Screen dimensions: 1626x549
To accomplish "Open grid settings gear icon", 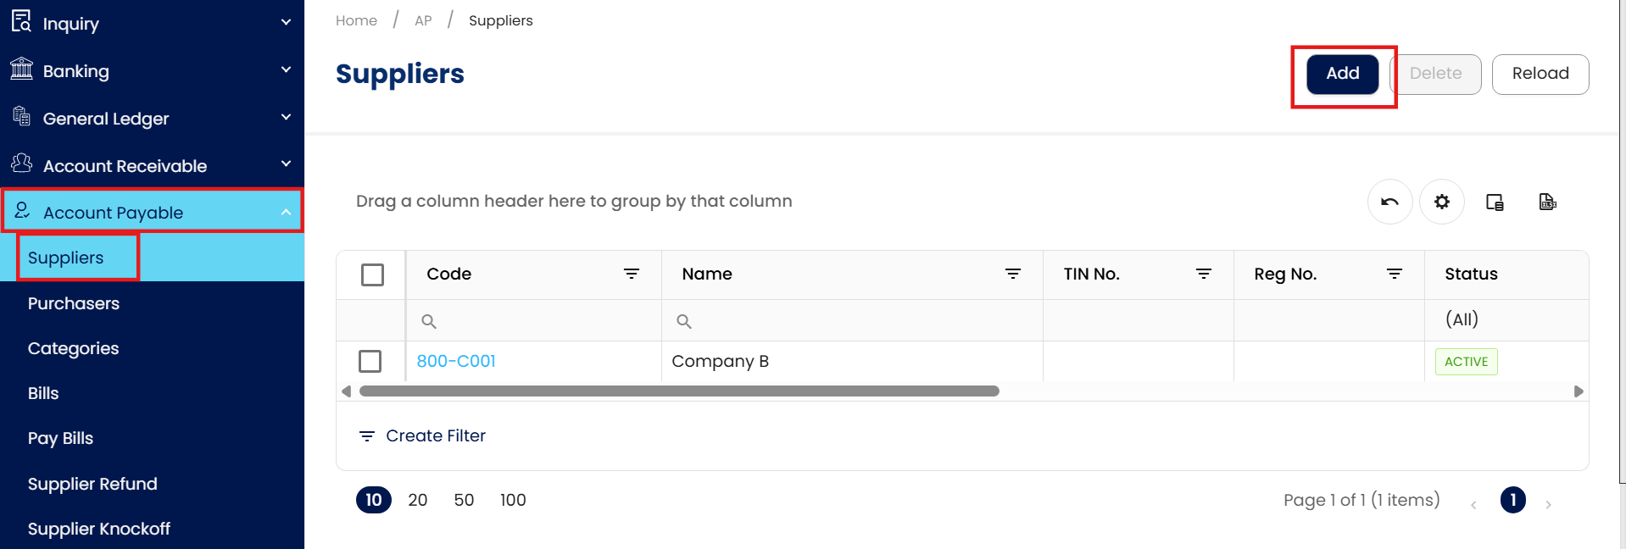I will coord(1442,202).
